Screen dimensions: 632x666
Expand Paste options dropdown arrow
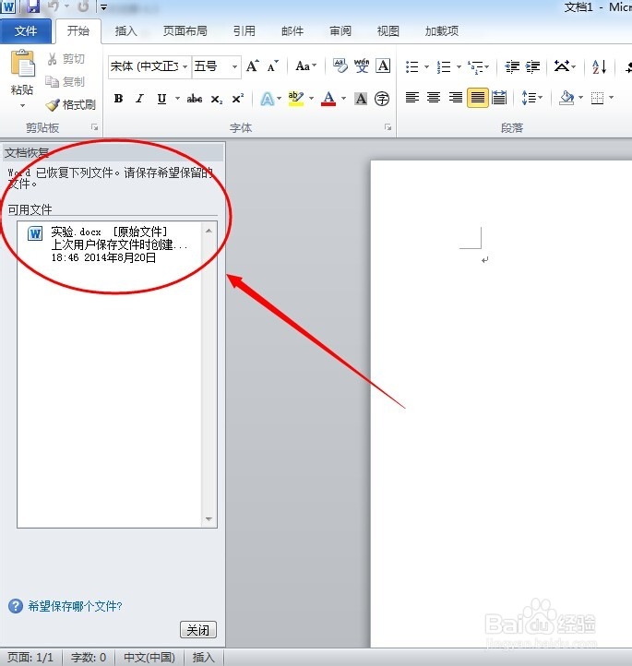[22, 105]
